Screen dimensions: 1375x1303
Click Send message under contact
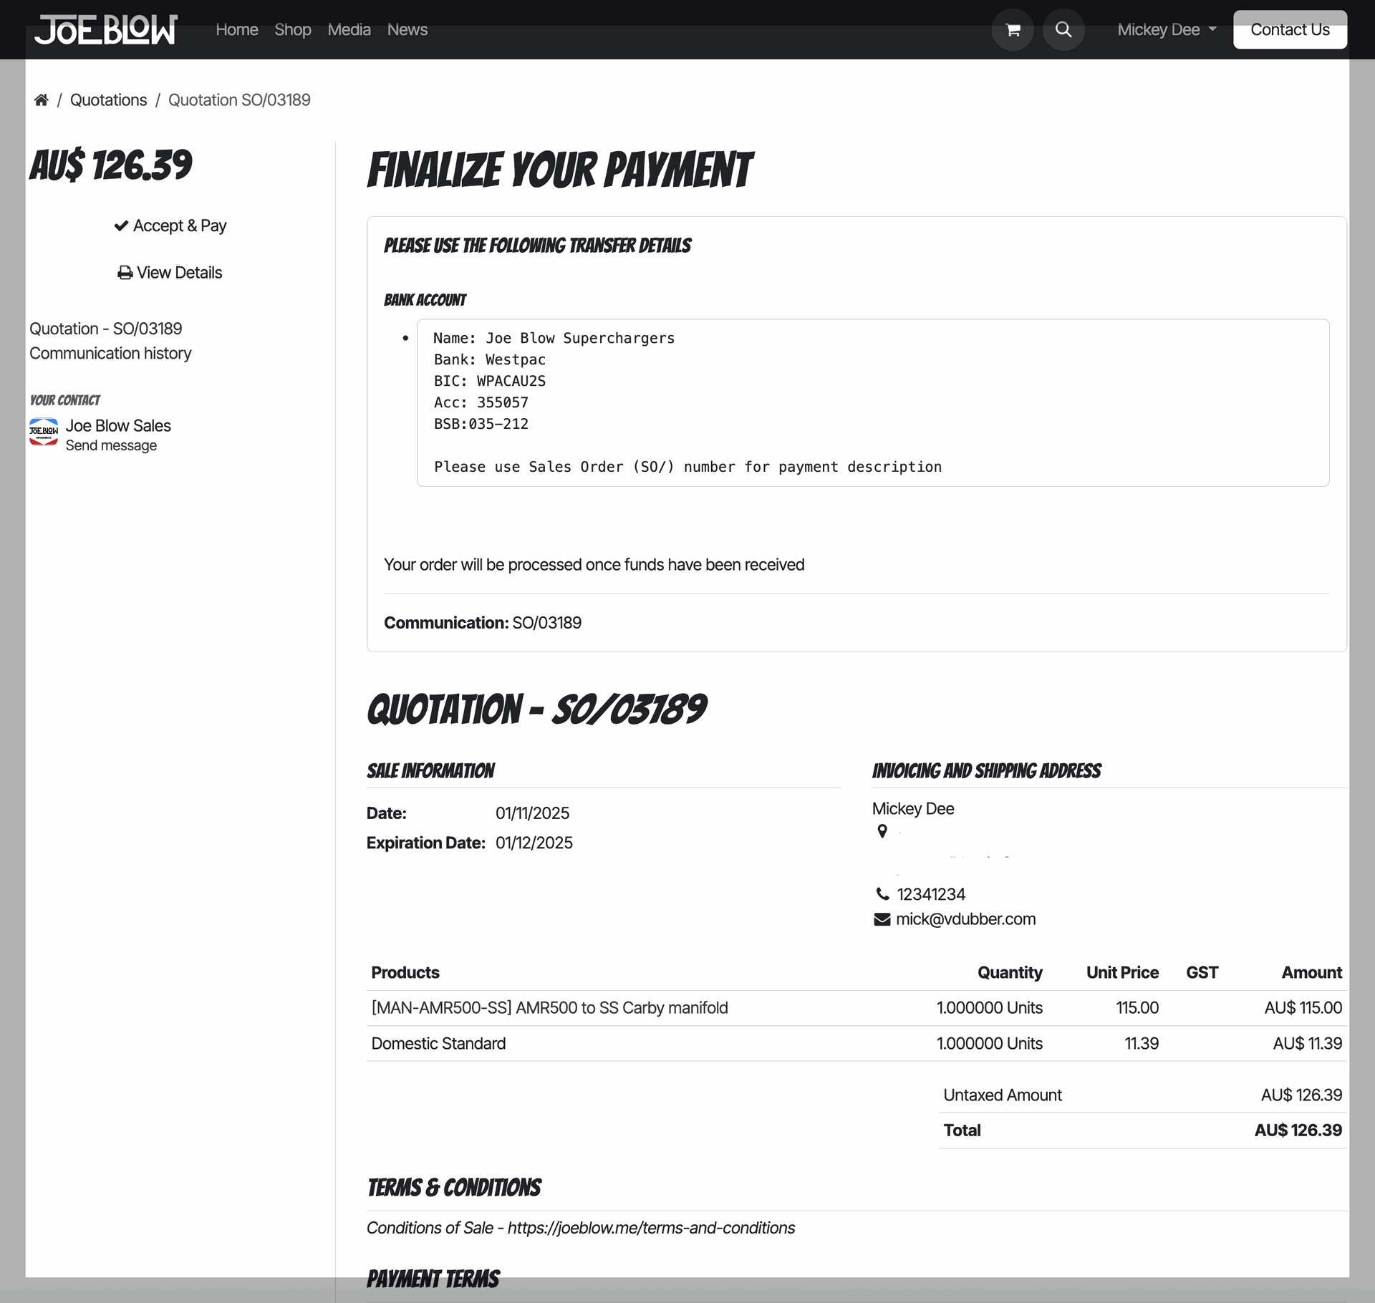[111, 446]
